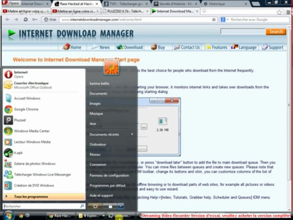Lock the computer with lock button

click(110, 206)
